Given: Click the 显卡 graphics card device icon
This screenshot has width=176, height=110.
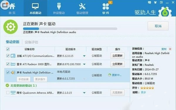Looking at the screenshot, I should [13, 64].
